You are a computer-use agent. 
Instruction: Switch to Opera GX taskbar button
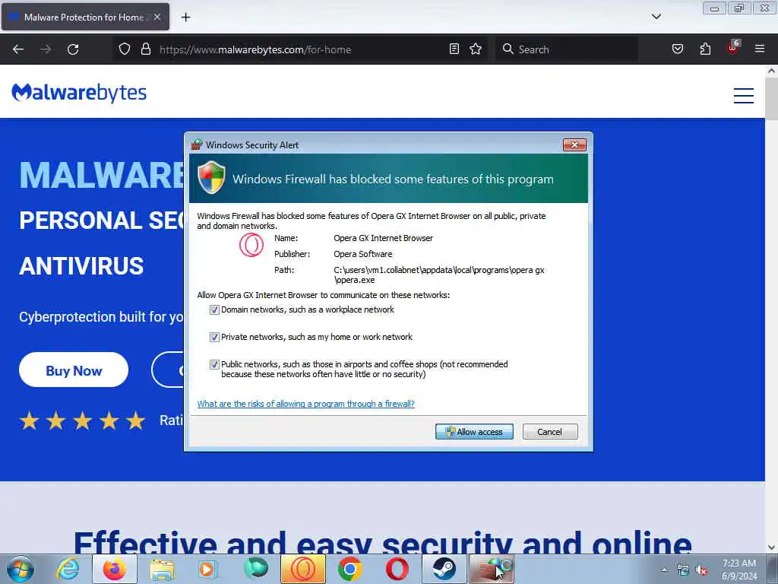click(x=302, y=569)
